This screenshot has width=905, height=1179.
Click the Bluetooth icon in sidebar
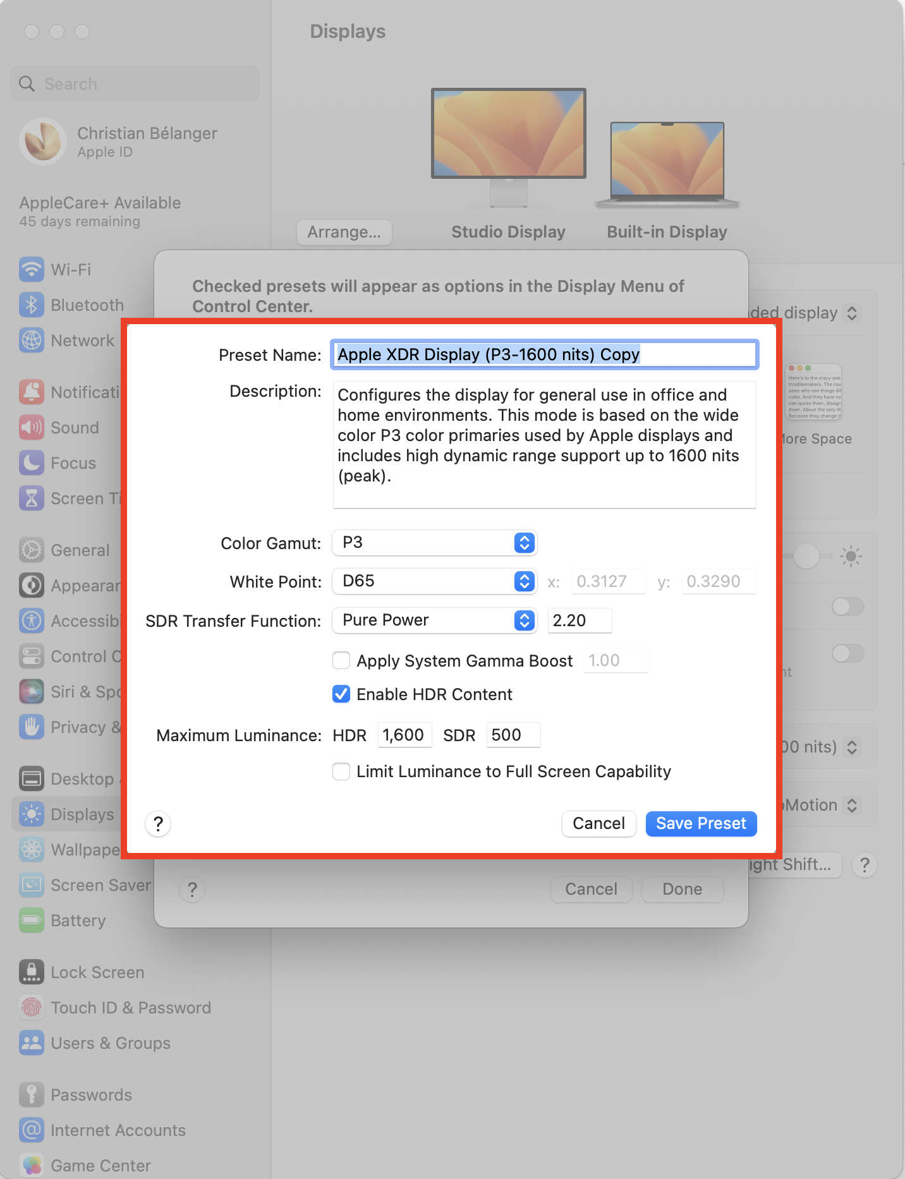tap(32, 305)
